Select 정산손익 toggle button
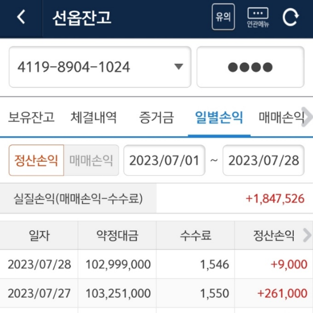Image resolution: width=313 pixels, height=313 pixels. coord(36,160)
